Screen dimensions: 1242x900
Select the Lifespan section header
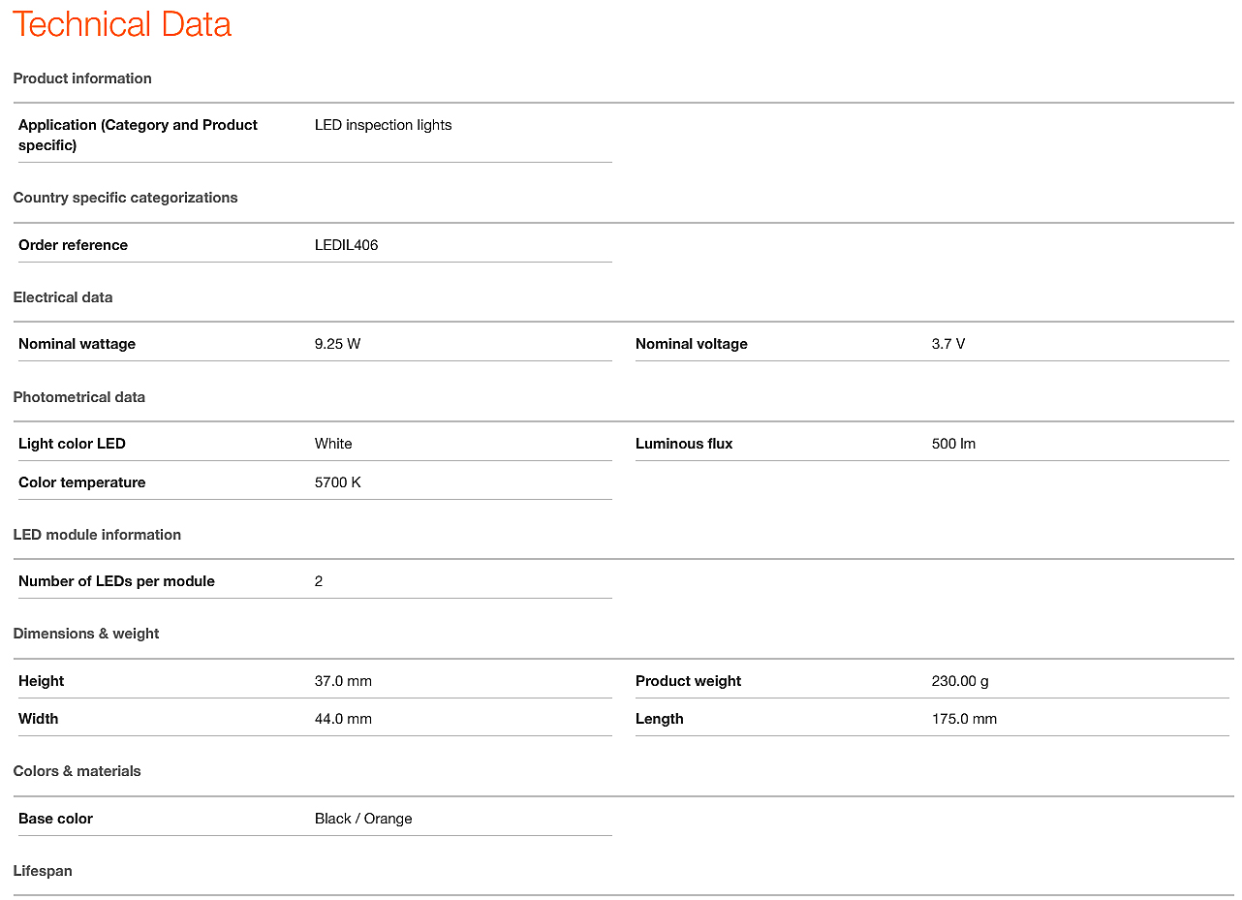coord(43,871)
